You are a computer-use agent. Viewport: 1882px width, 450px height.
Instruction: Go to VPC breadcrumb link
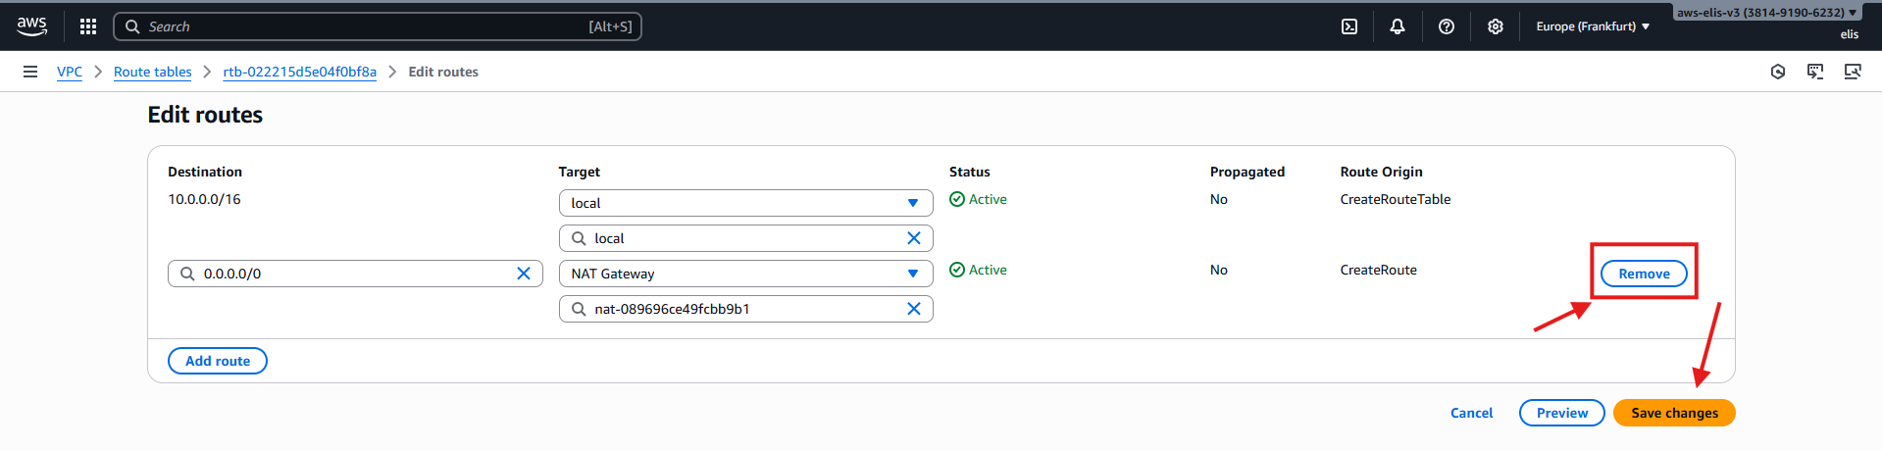(70, 72)
